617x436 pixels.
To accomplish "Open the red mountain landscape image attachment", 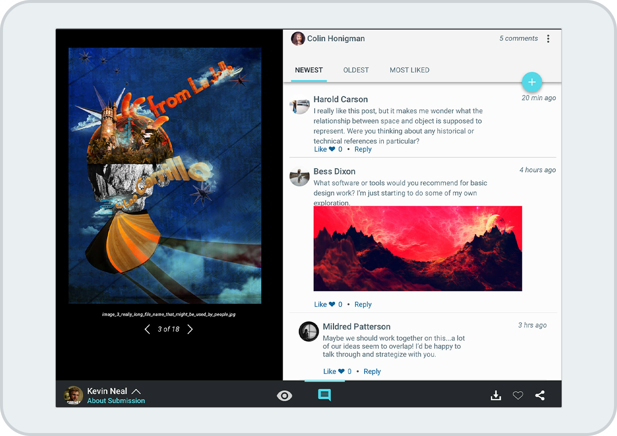I will [417, 249].
